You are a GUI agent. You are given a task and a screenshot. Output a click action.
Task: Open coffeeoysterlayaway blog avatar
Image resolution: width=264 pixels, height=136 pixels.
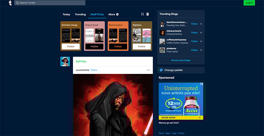click(x=162, y=41)
